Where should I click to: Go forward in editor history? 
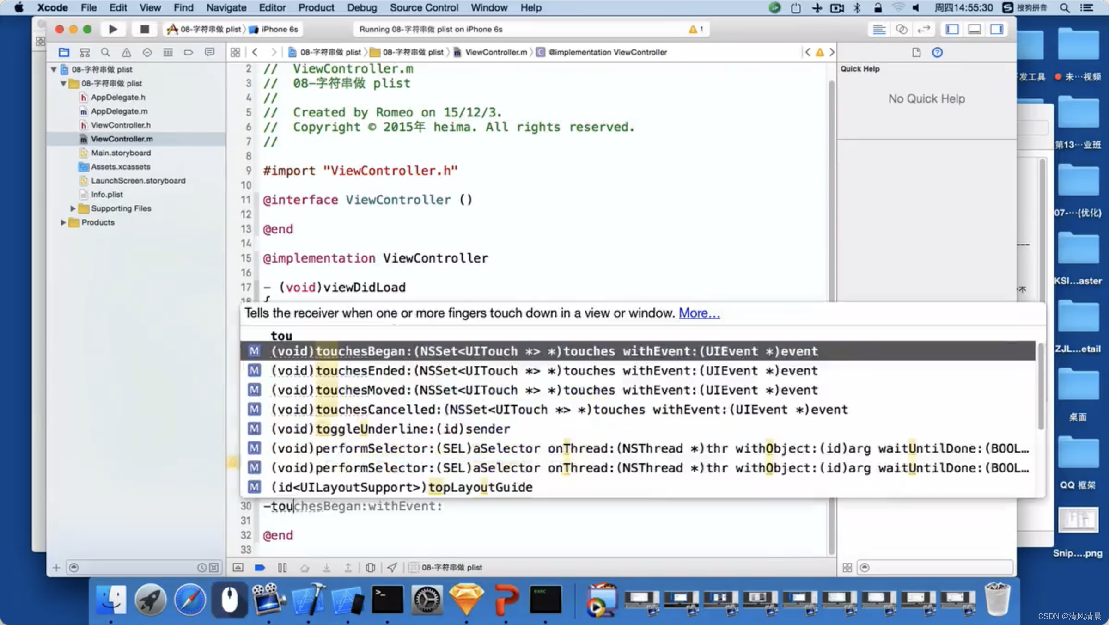point(274,52)
